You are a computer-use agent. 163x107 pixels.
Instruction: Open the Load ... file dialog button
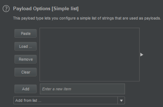click(25, 46)
